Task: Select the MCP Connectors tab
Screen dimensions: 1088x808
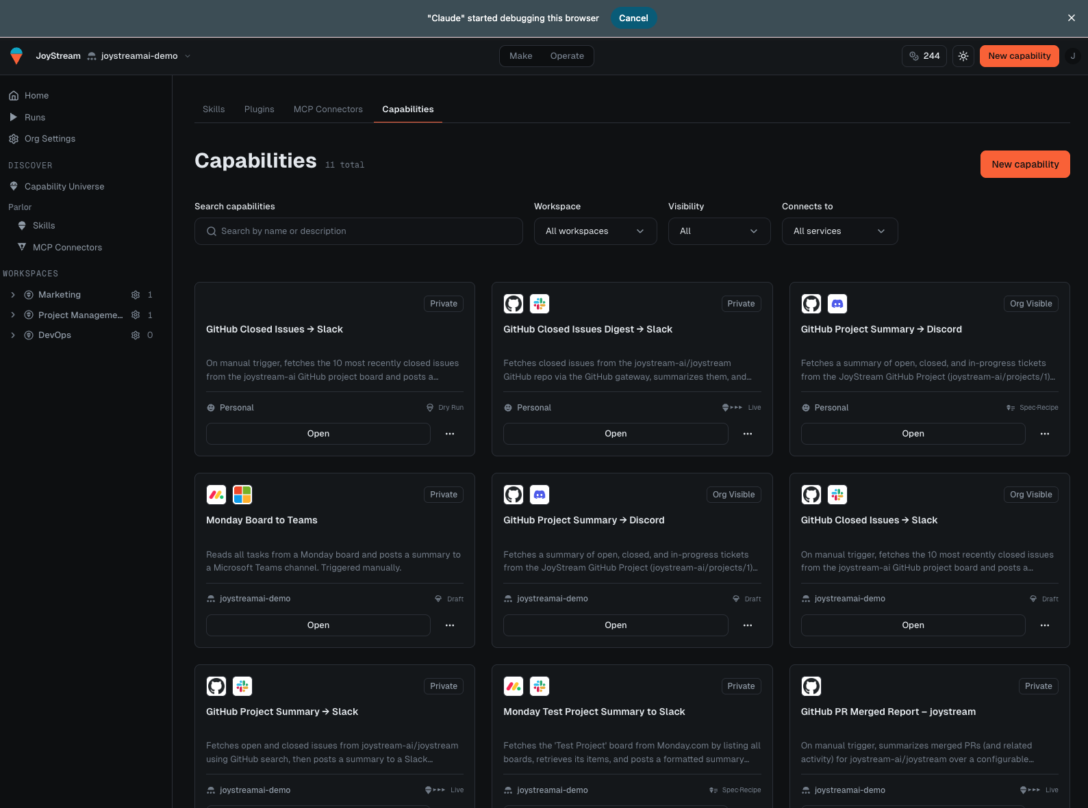Action: point(328,109)
